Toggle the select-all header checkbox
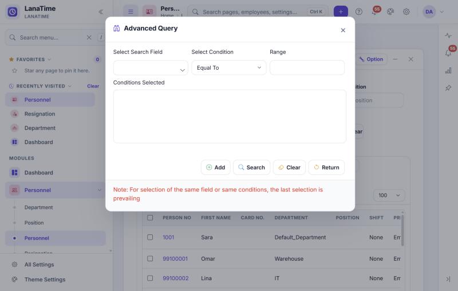 click(150, 217)
